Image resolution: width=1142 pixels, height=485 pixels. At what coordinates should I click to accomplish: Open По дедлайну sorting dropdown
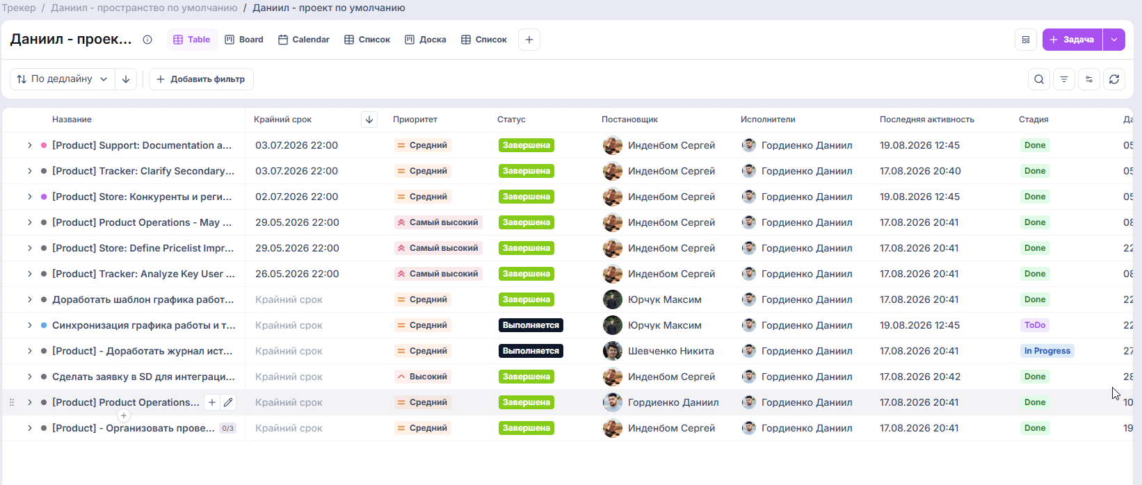[63, 79]
